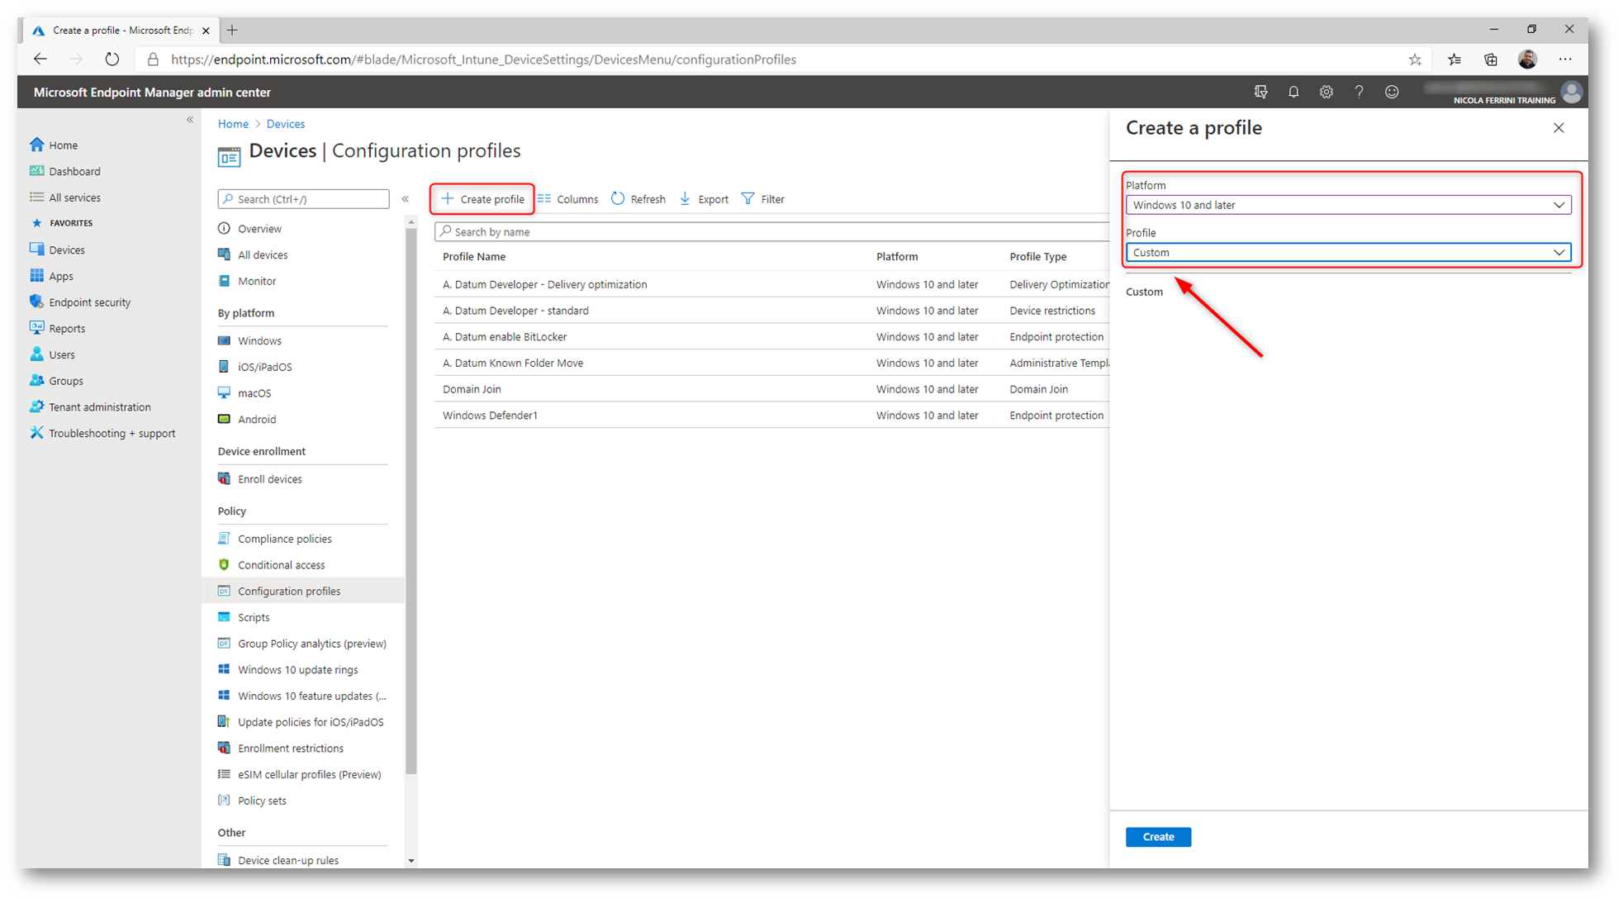Open Group Policy analytics (preview)
Viewport: 1623px width, 903px height.
tap(311, 644)
